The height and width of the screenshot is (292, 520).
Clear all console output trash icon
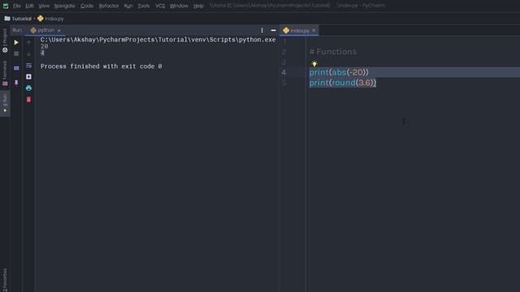pyautogui.click(x=29, y=99)
